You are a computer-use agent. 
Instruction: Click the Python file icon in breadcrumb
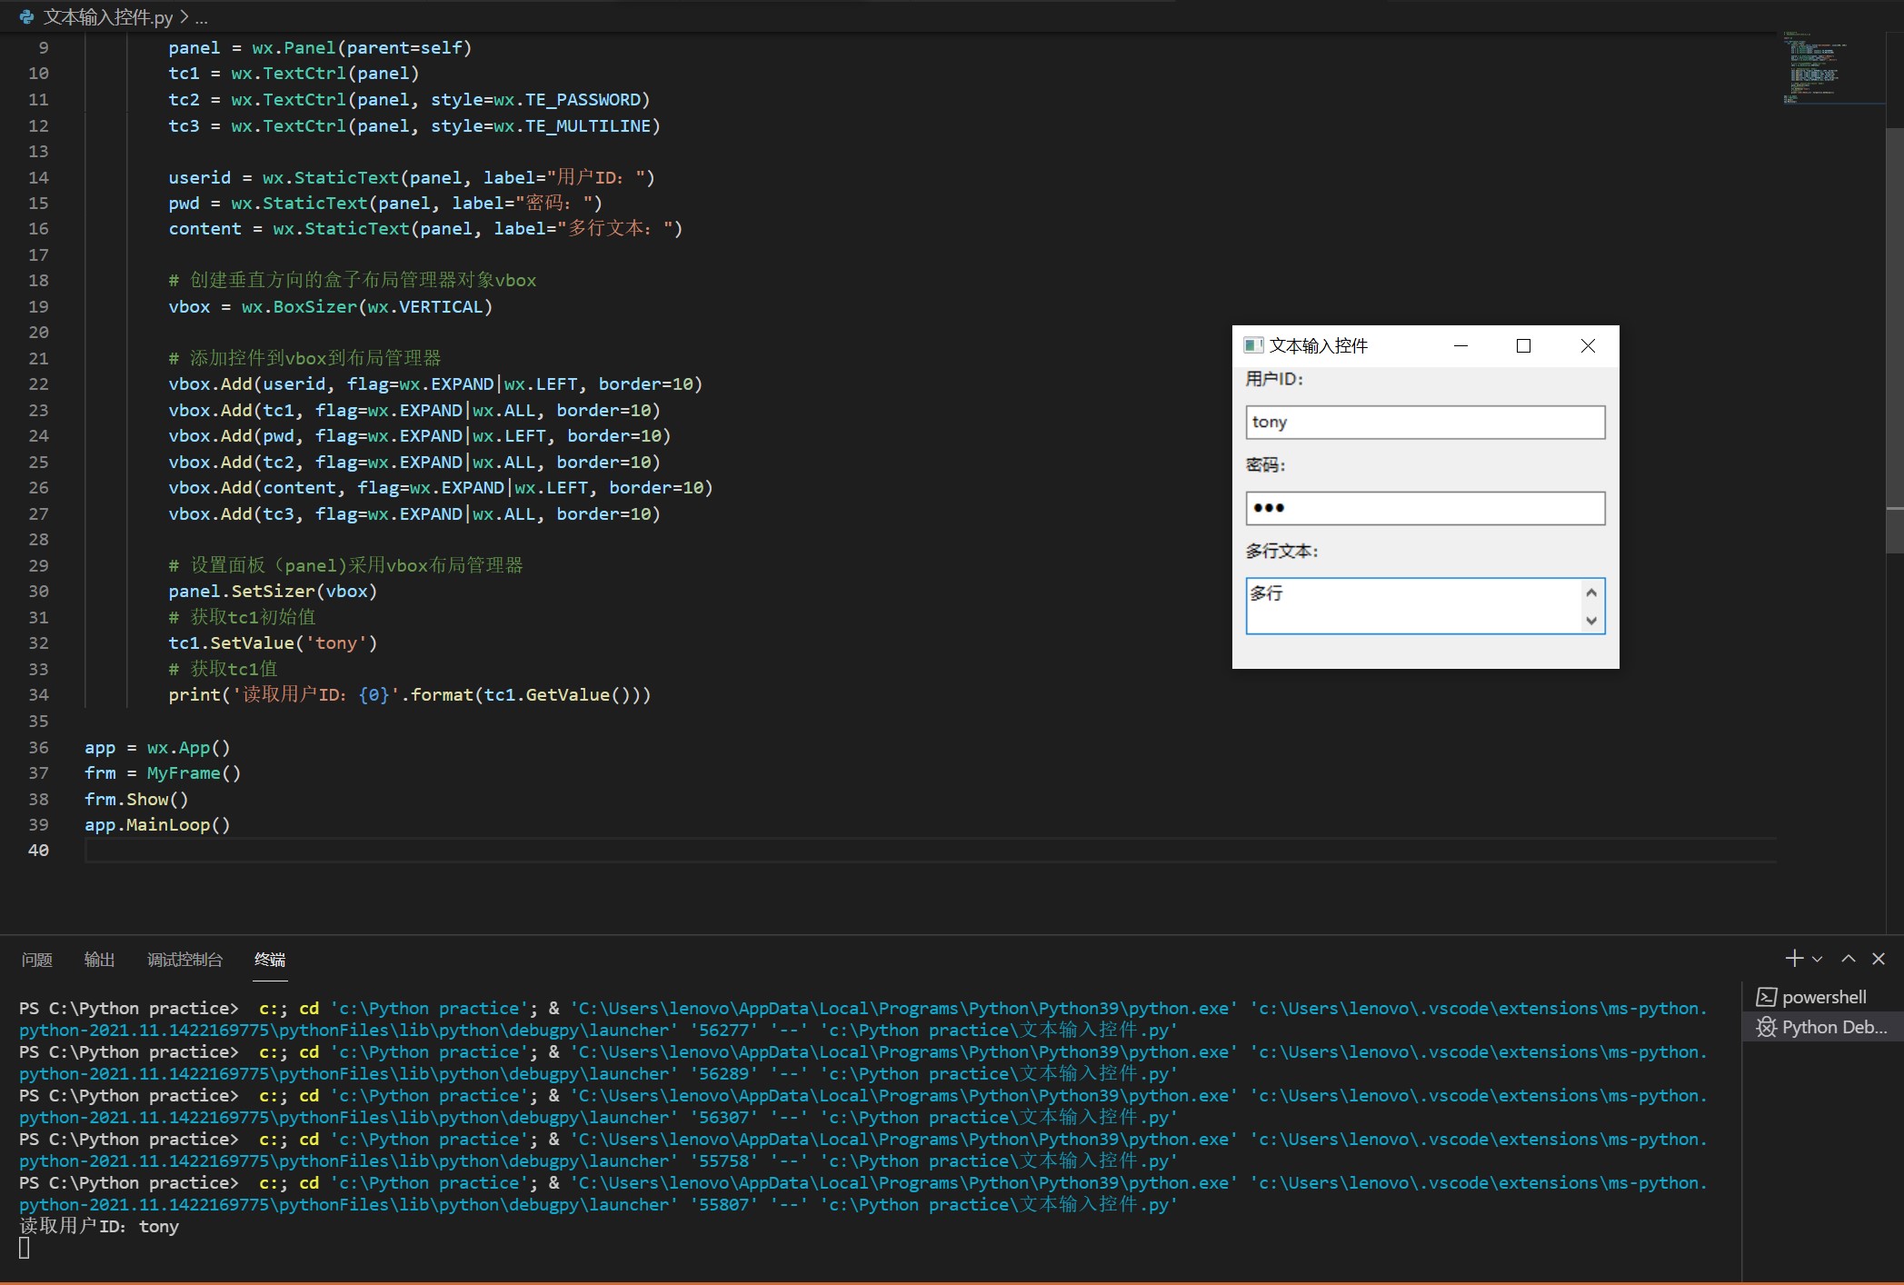pos(26,16)
